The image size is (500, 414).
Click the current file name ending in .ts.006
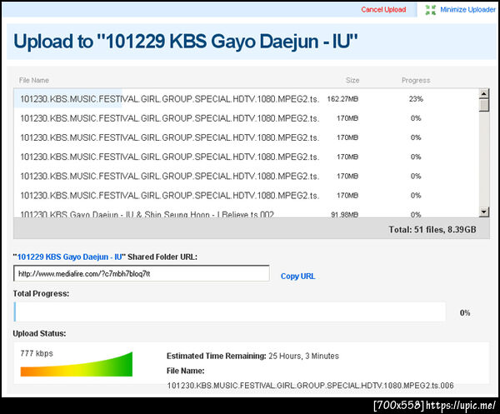(310, 386)
